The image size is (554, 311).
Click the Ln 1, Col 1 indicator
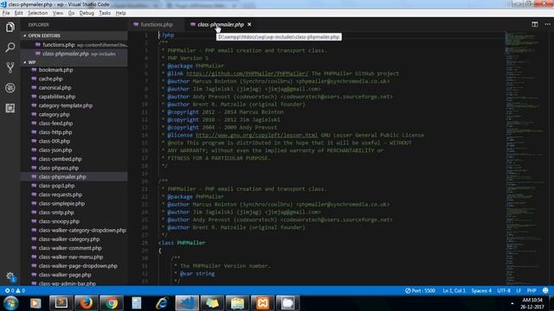pyautogui.click(x=454, y=290)
